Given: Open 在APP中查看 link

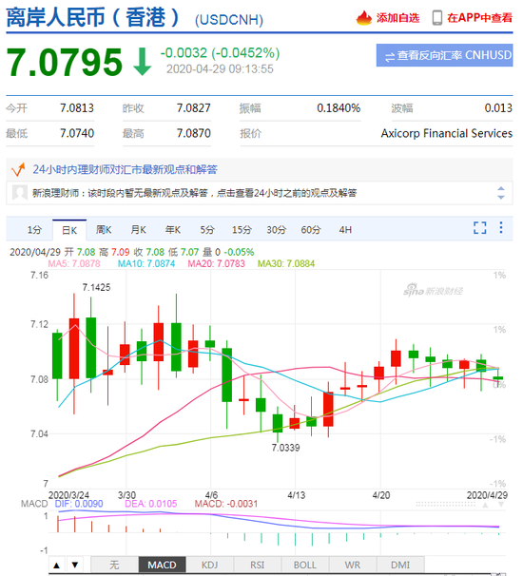Looking at the screenshot, I should coord(479,18).
